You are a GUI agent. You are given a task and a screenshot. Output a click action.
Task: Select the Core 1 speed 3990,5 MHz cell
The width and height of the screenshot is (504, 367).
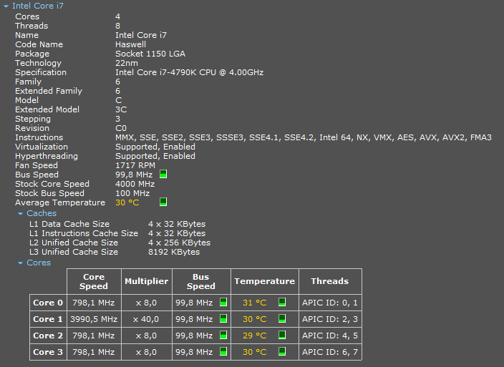[94, 319]
